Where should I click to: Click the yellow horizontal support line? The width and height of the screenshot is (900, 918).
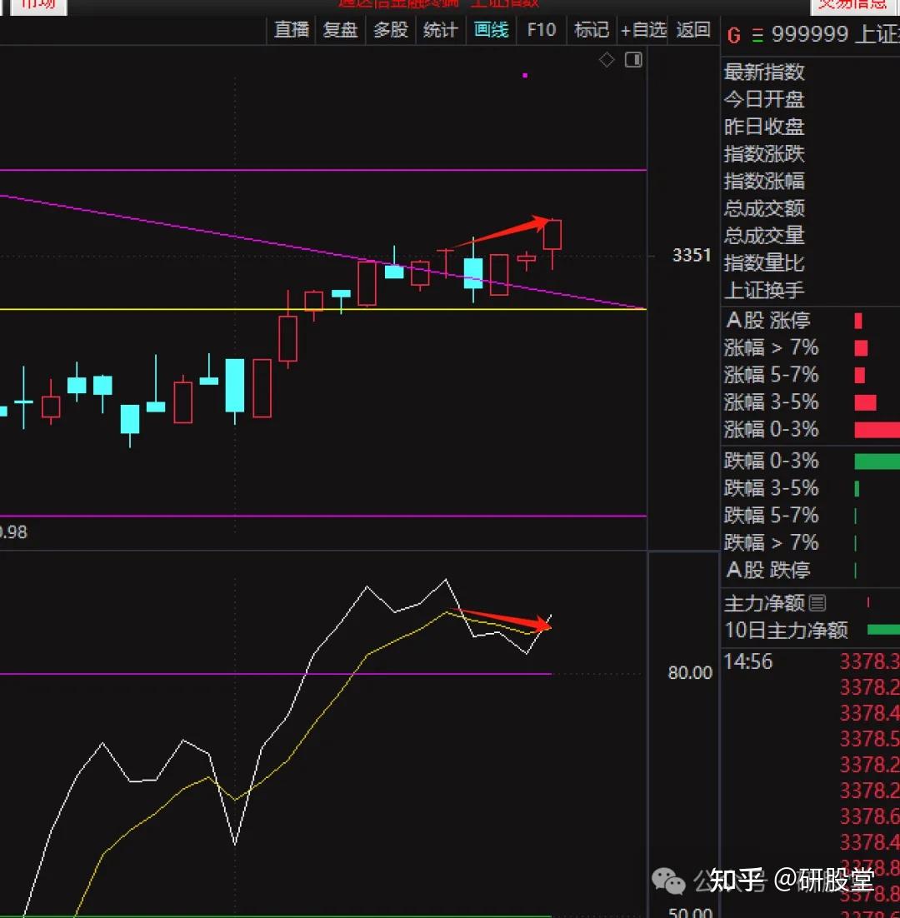tap(167, 309)
